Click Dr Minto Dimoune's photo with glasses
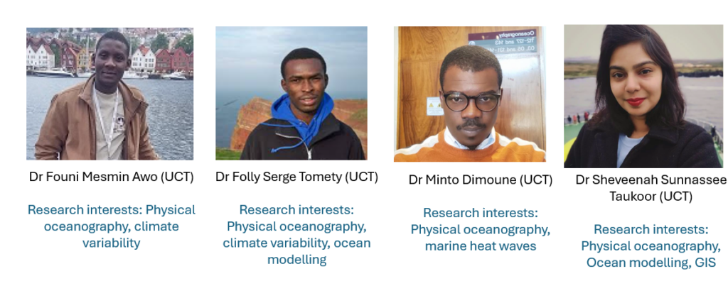This screenshot has height=281, width=728. (x=469, y=94)
